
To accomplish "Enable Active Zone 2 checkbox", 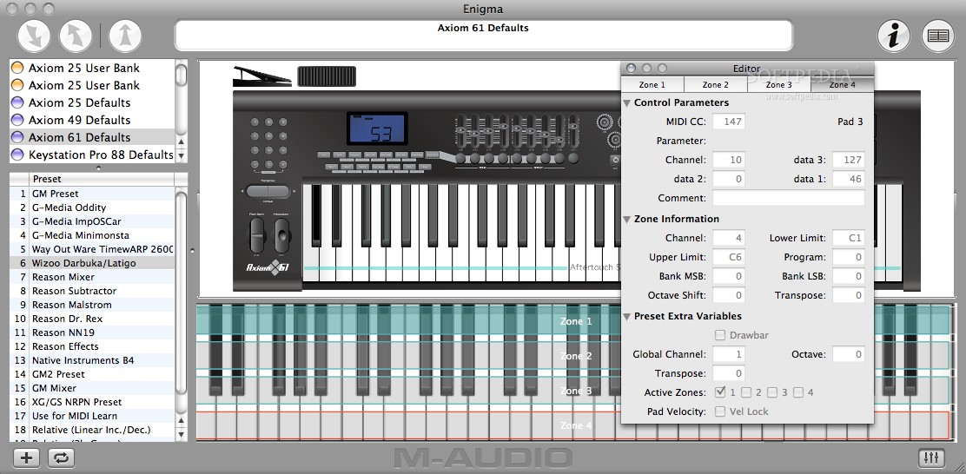I will click(x=746, y=392).
